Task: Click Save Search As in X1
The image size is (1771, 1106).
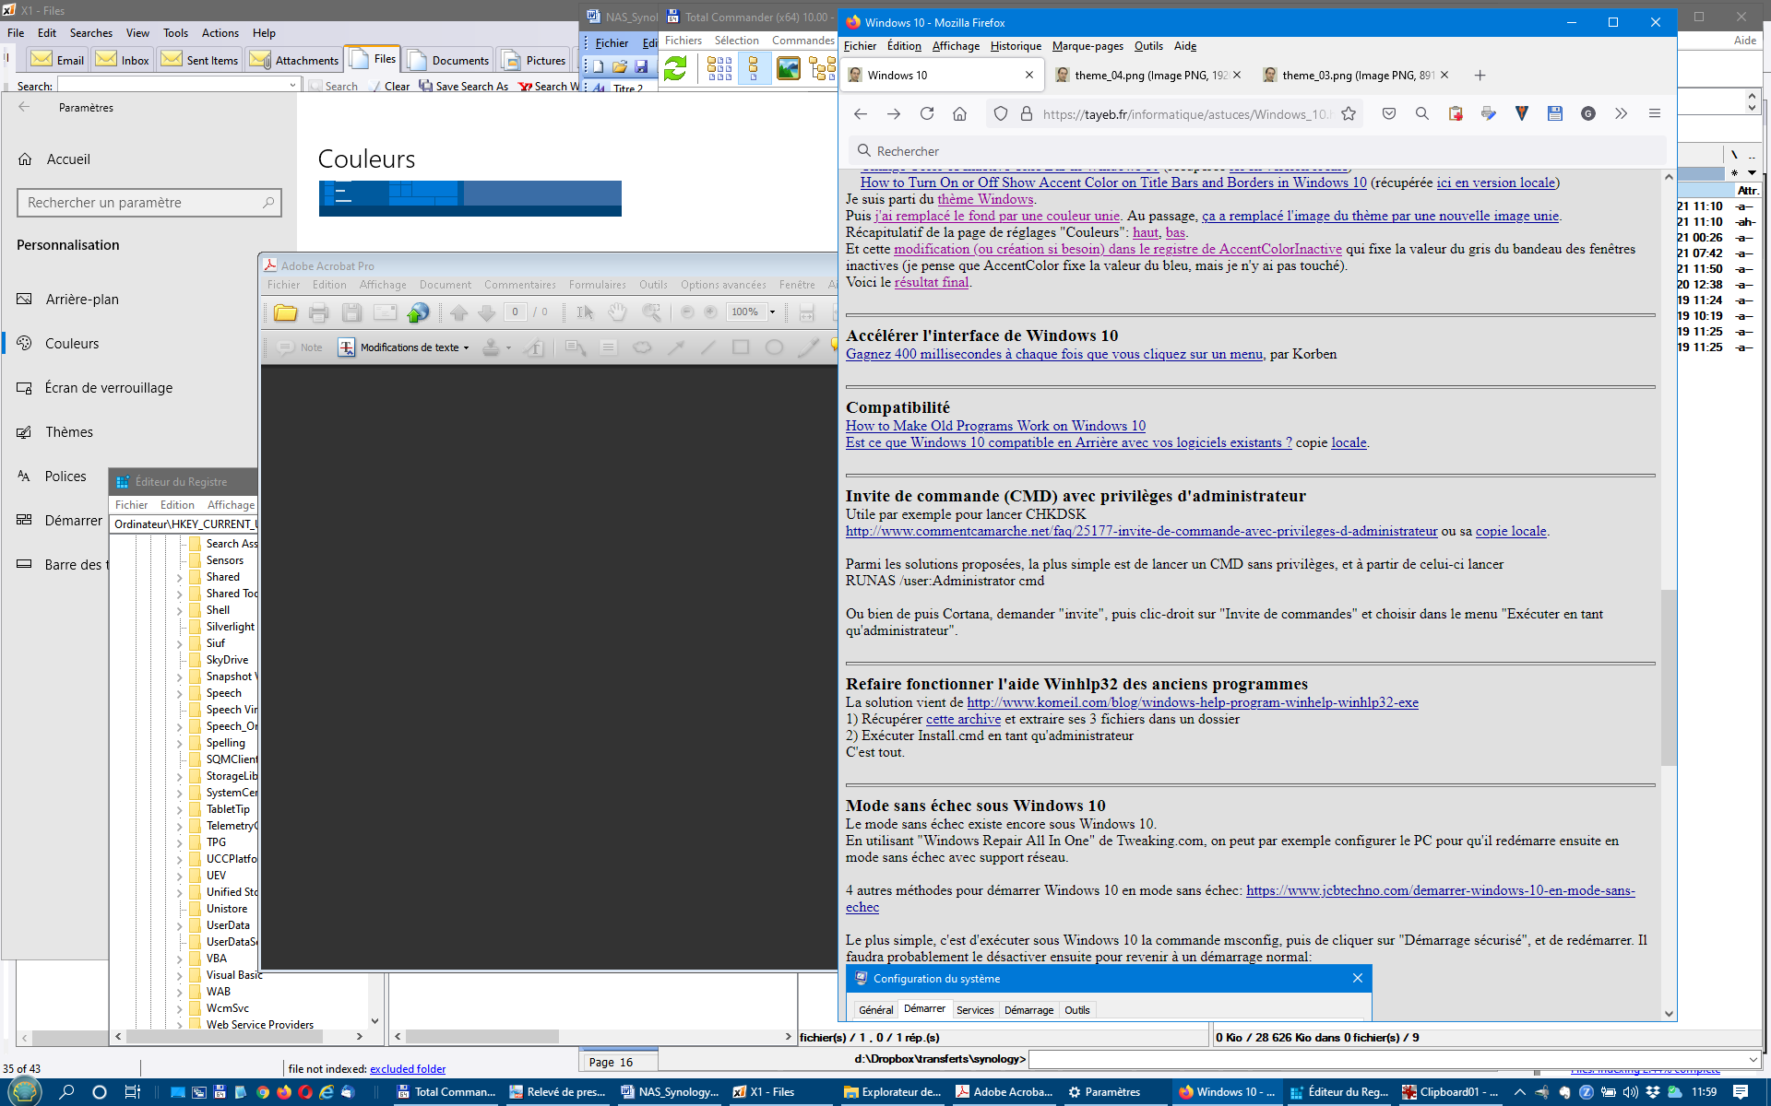Action: (x=464, y=86)
